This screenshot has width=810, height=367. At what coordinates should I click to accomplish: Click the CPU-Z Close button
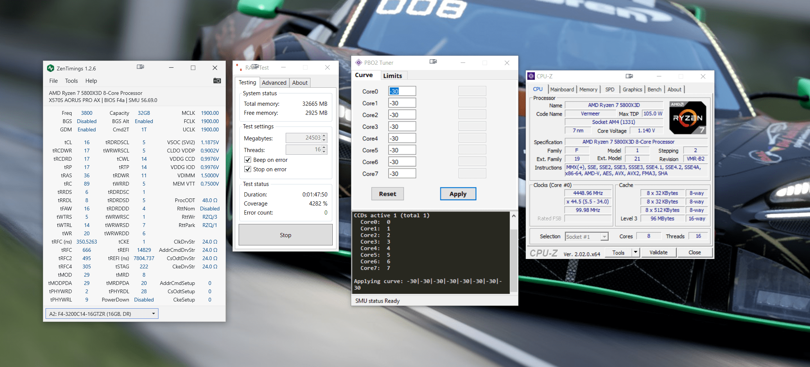[x=694, y=252]
